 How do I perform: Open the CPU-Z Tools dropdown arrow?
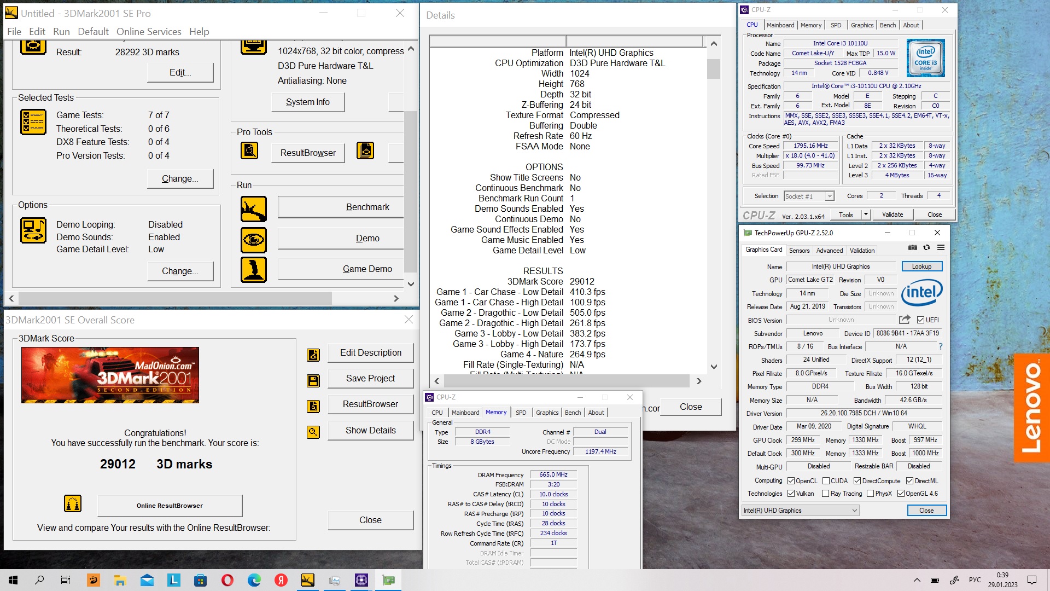pos(866,215)
